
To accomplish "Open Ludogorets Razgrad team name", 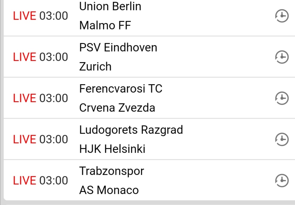I will pyautogui.click(x=131, y=130).
